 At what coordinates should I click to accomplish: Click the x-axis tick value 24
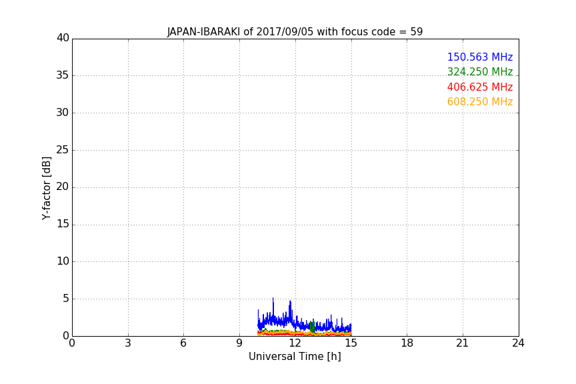[518, 343]
